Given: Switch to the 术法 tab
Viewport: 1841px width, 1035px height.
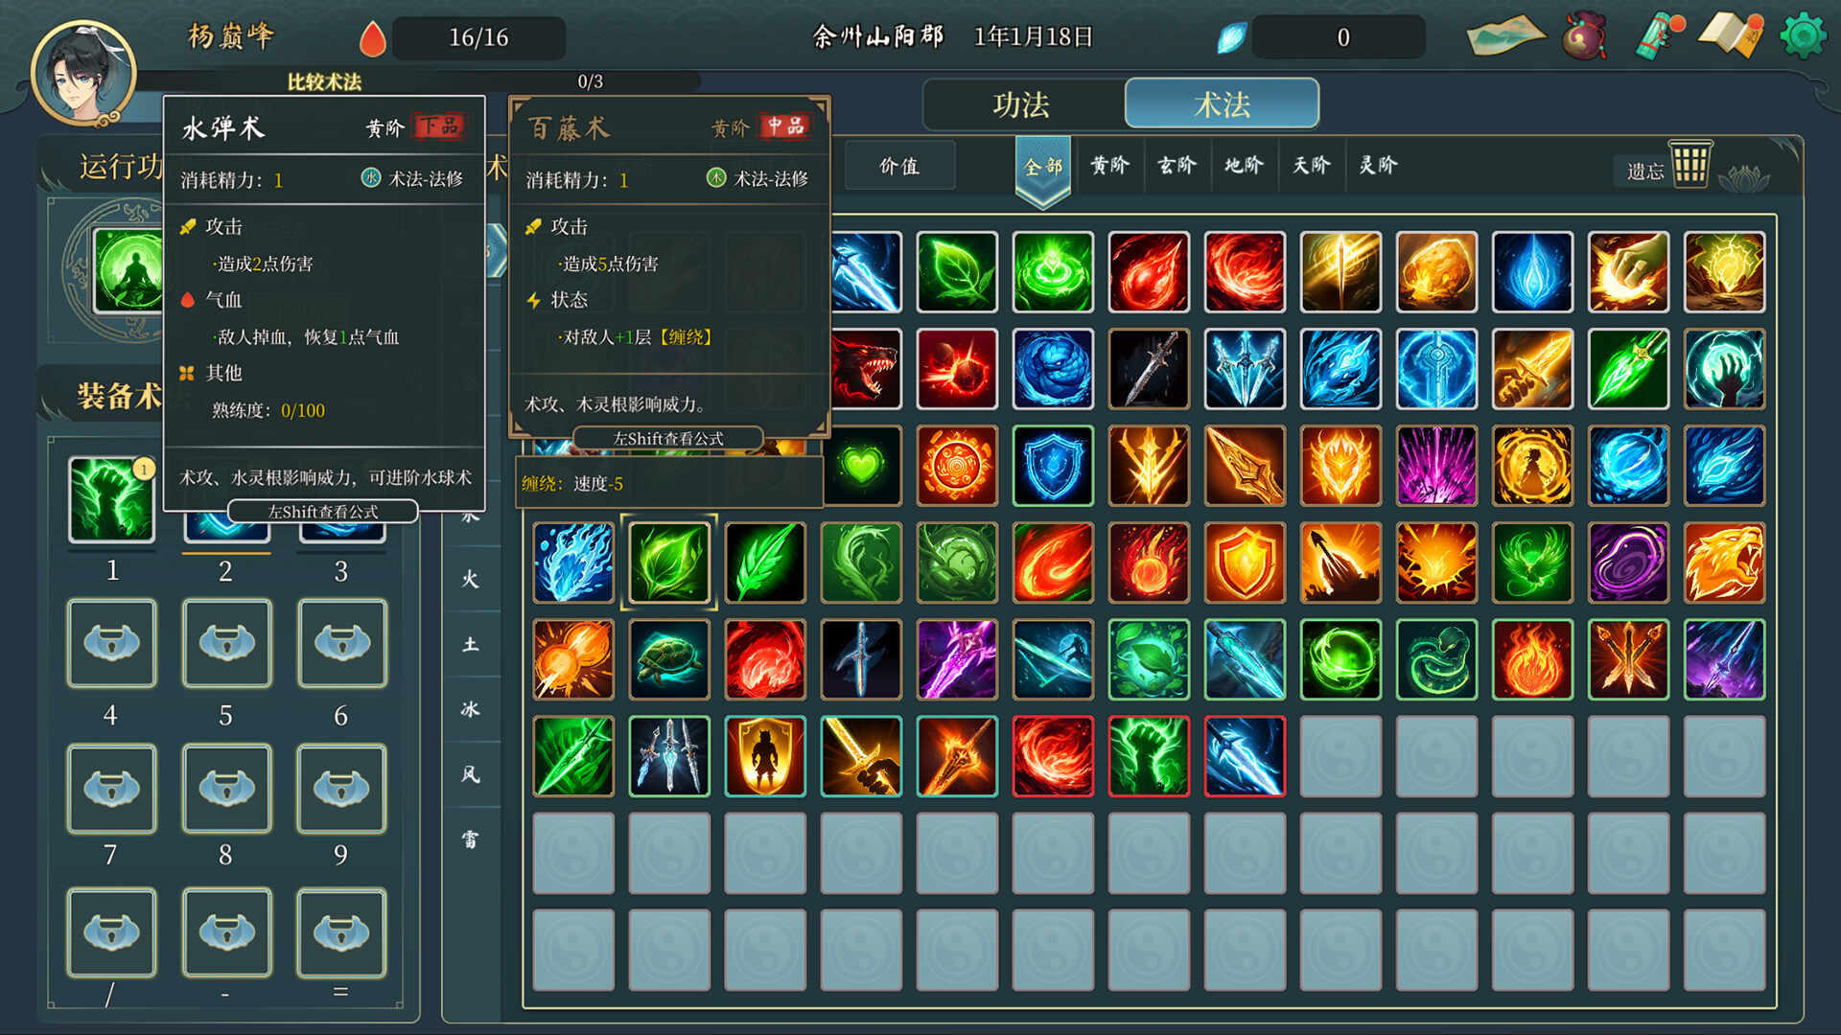Looking at the screenshot, I should [1222, 104].
